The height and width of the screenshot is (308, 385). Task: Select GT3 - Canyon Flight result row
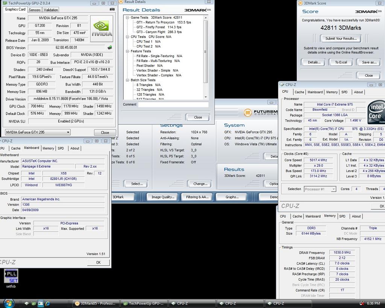[159, 32]
